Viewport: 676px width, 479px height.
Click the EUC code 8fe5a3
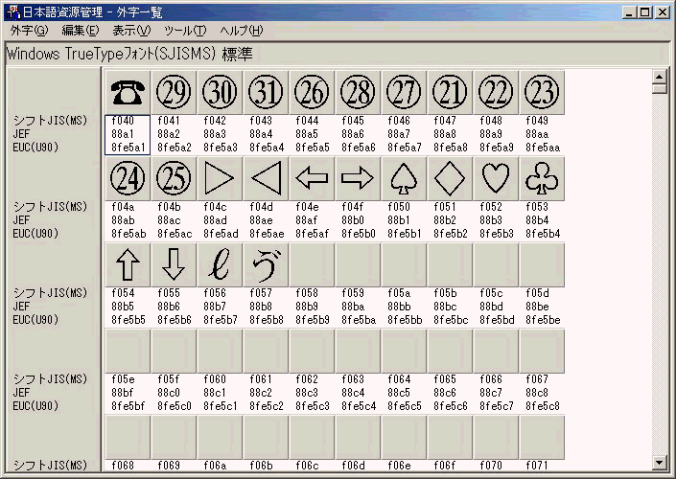point(221,148)
